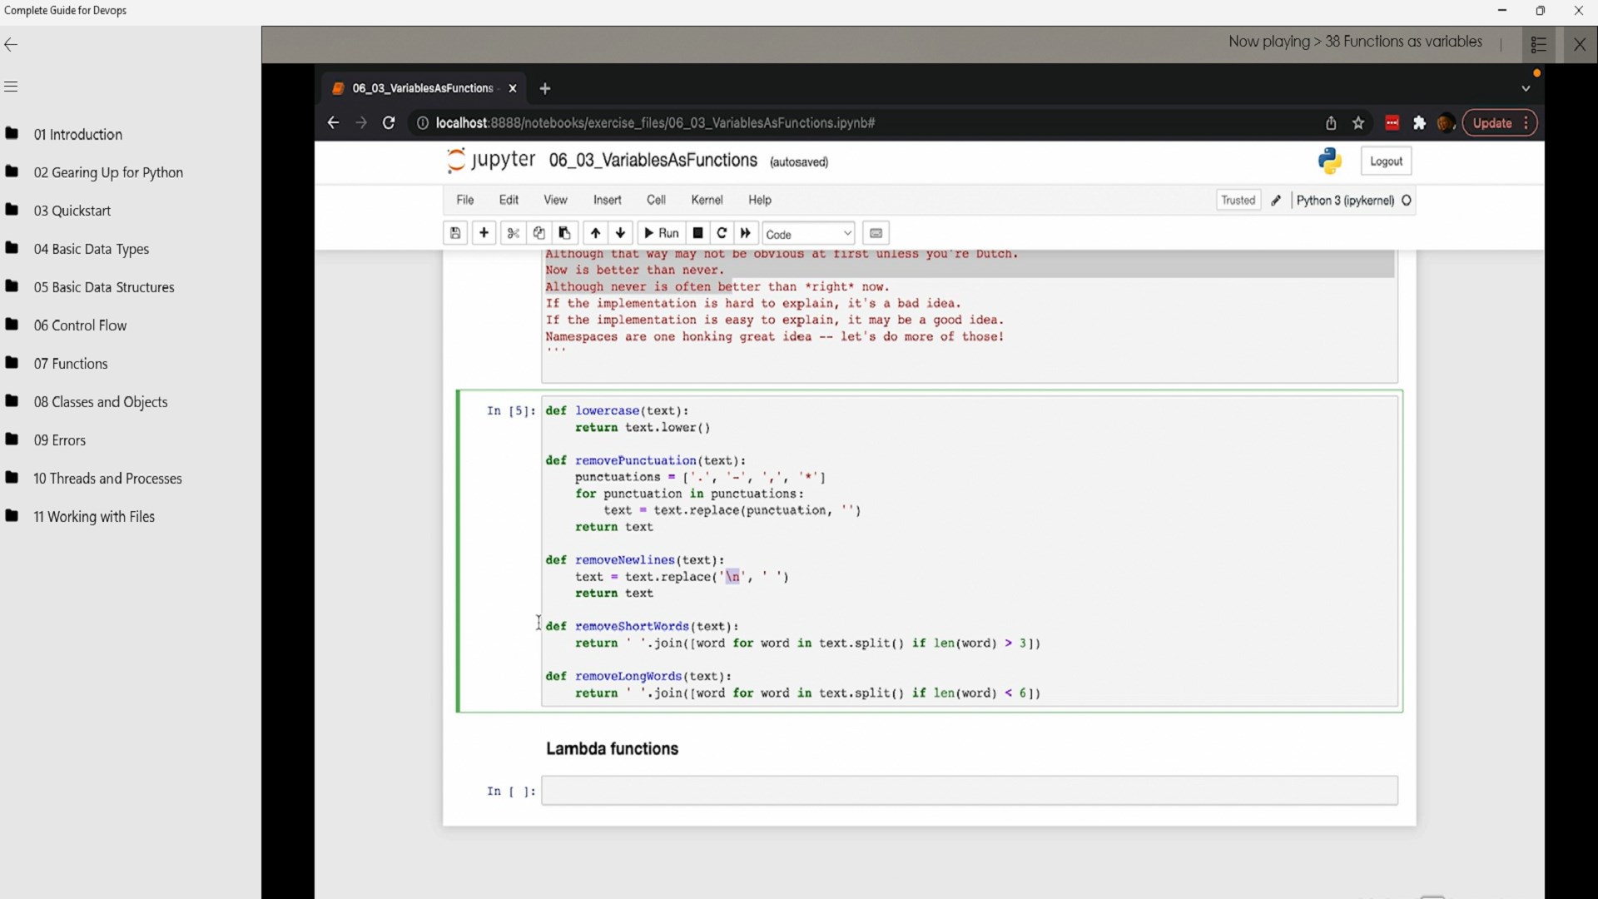1598x899 pixels.
Task: Move the selected cell up
Action: 595,233
